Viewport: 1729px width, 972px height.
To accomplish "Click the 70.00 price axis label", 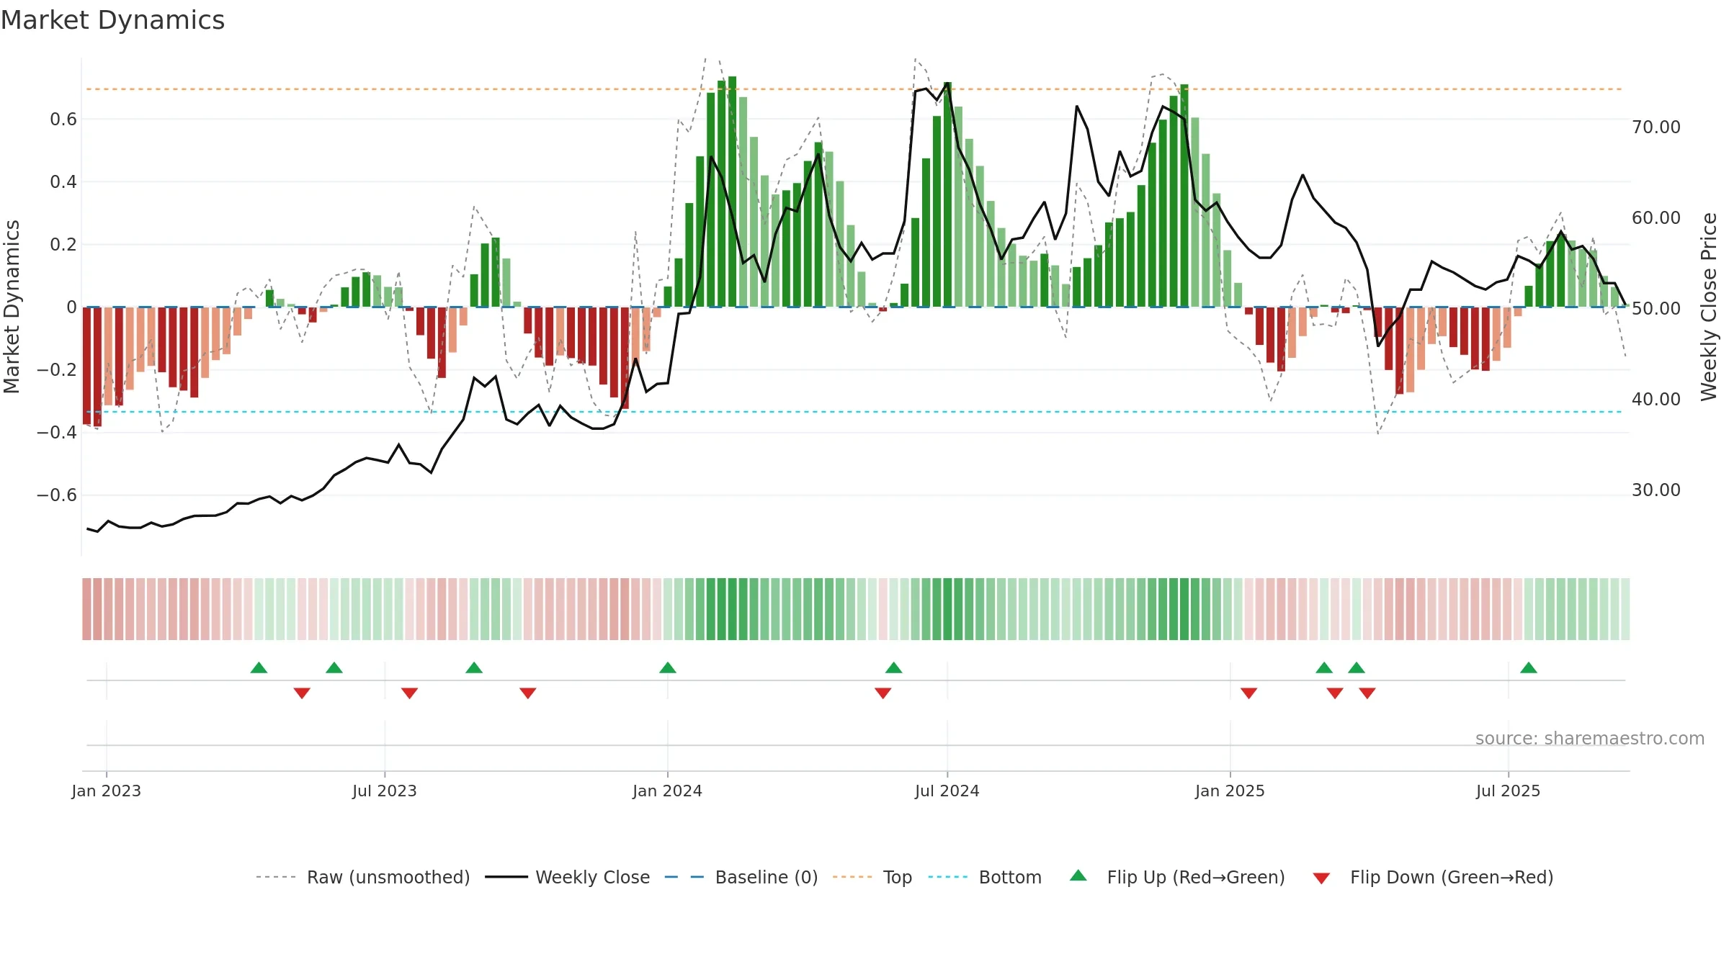I will (1656, 127).
